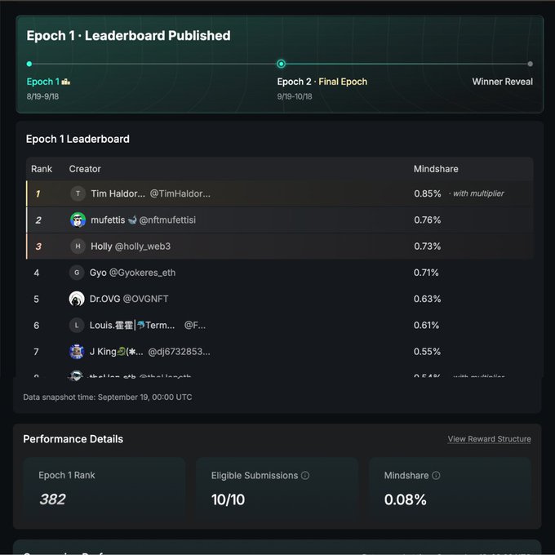Click @OVGNFT handle
The width and height of the screenshot is (555, 555).
tap(145, 299)
